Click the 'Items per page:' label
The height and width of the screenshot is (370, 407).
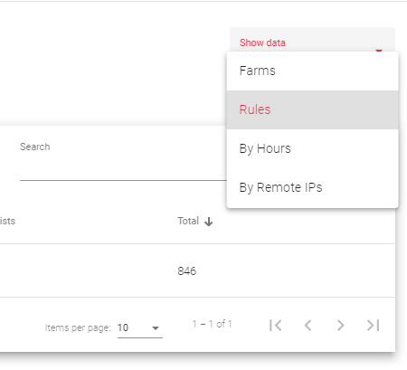78,327
